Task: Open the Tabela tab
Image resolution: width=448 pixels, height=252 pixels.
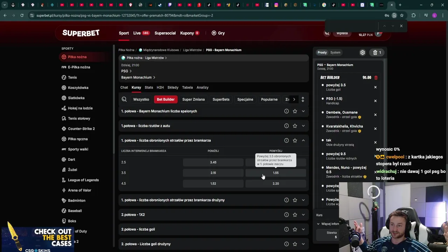Action: pyautogui.click(x=187, y=87)
